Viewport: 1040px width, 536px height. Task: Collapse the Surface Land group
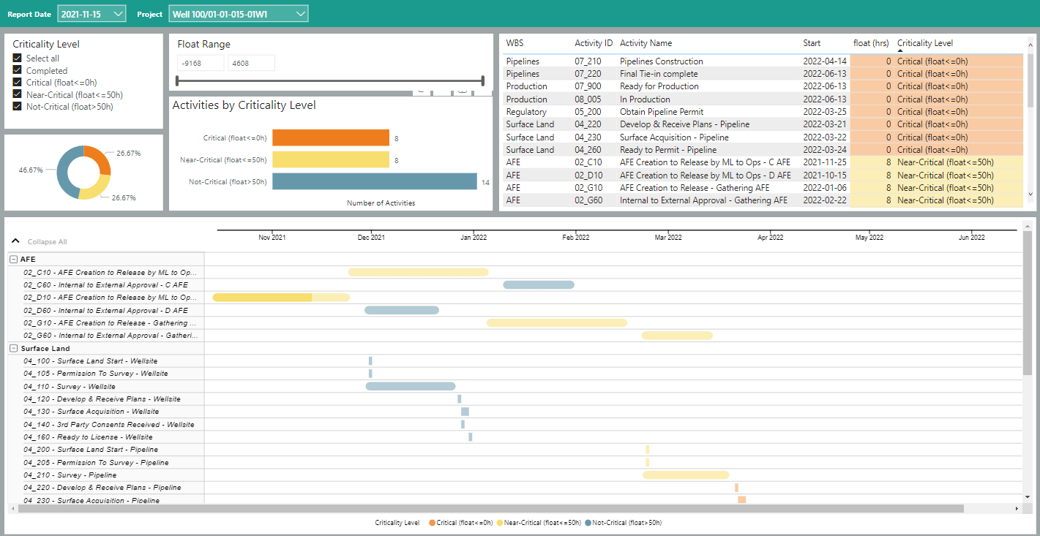click(x=13, y=349)
